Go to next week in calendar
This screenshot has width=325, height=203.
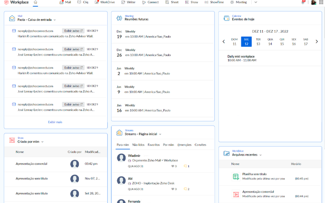[x=317, y=41]
